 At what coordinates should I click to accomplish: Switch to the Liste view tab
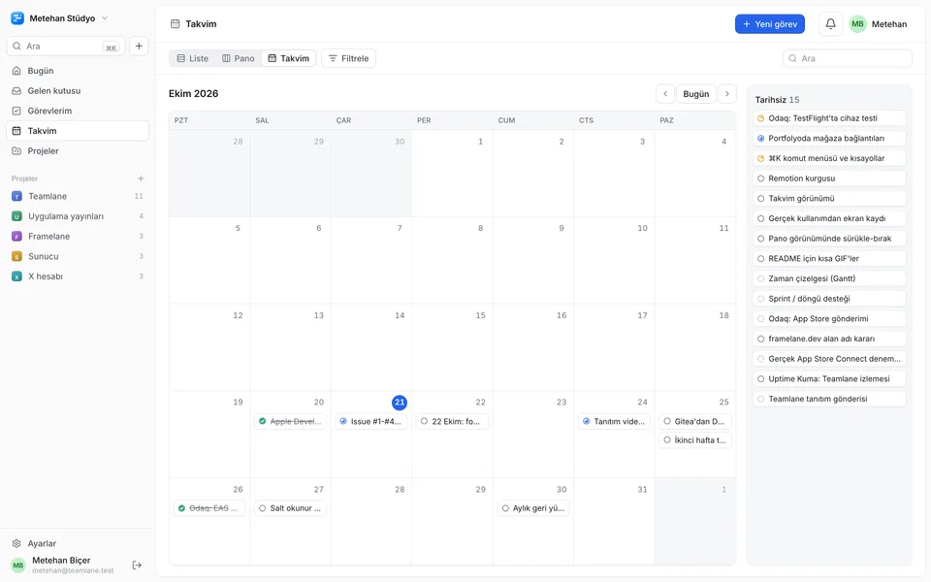[x=193, y=58]
